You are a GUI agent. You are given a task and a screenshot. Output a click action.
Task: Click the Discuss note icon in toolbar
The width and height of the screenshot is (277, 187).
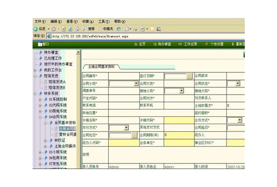click(x=152, y=29)
